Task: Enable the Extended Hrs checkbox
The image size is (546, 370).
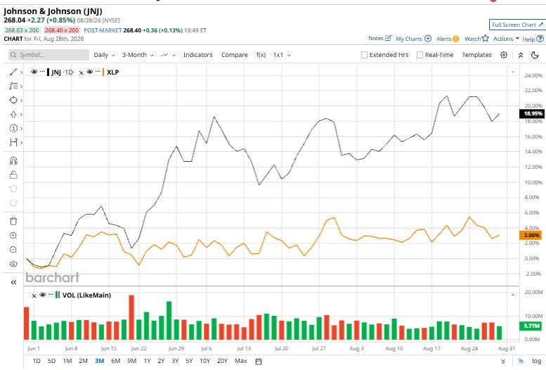Action: click(364, 55)
